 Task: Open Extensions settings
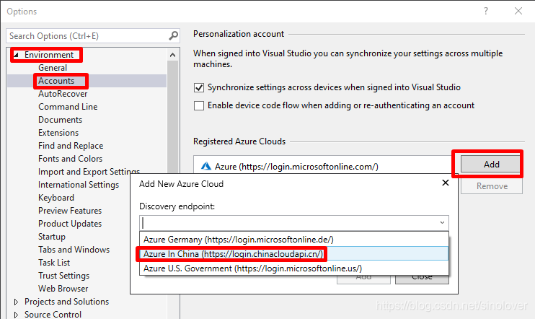pyautogui.click(x=58, y=133)
